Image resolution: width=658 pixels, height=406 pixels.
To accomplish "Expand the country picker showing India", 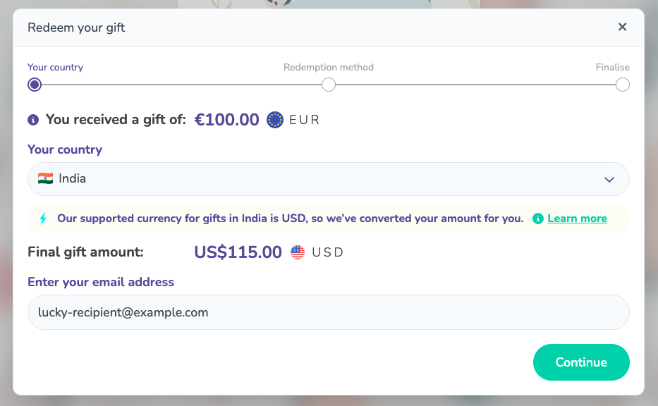I will click(x=328, y=178).
